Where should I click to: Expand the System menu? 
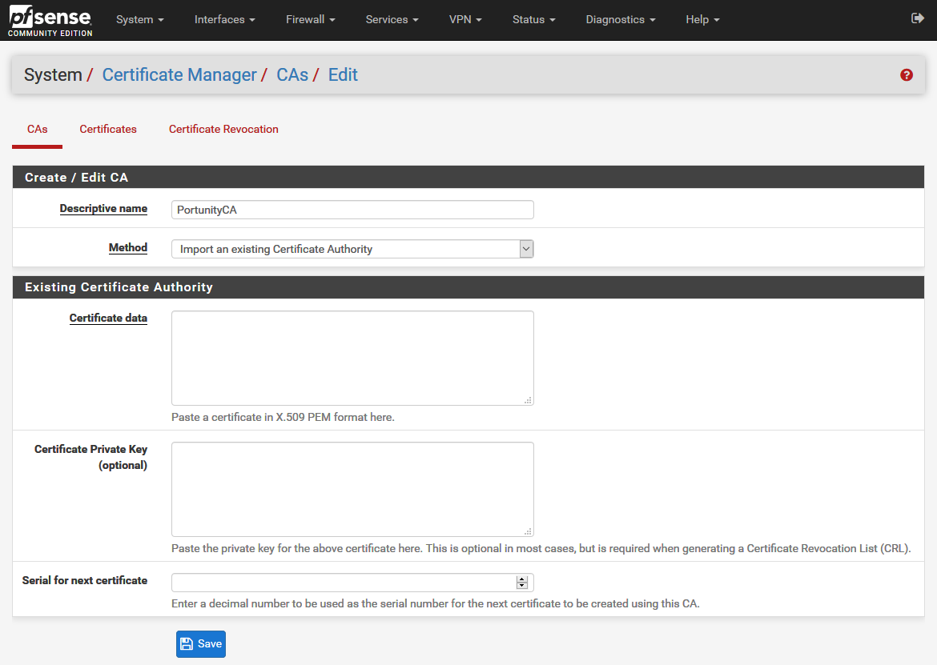pos(139,19)
